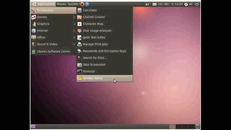Open the volume speaker indicator
This screenshot has width=231, height=130.
pos(147,4)
